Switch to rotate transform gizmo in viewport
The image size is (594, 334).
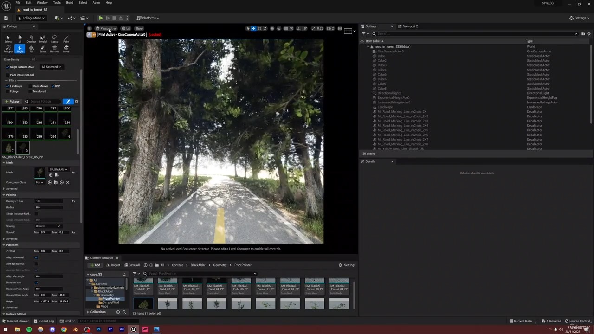(x=259, y=29)
